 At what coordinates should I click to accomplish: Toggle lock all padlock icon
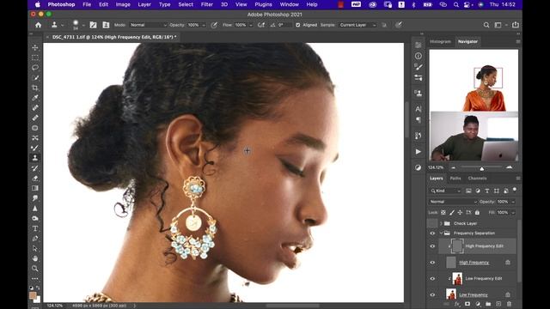pyautogui.click(x=477, y=213)
